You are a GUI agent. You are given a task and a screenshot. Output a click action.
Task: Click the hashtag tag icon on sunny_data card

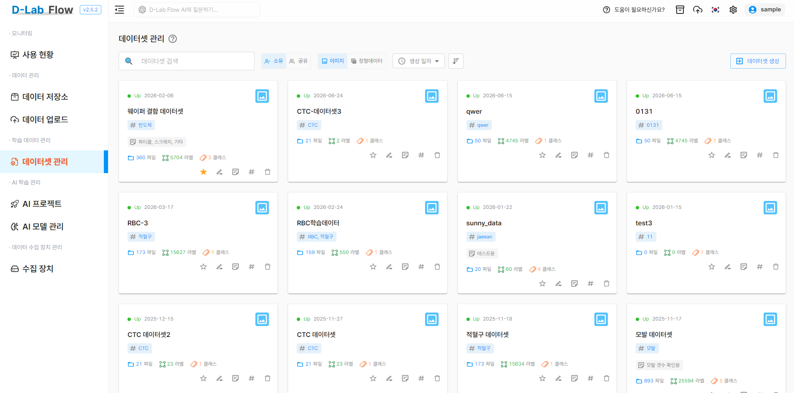point(591,283)
